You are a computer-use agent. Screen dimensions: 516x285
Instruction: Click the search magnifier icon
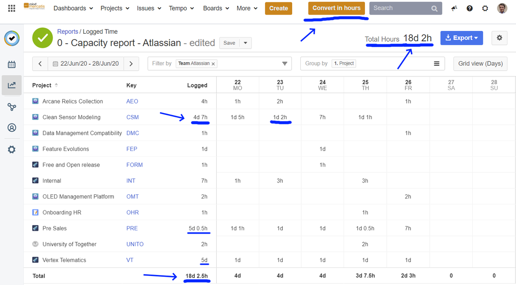434,9
